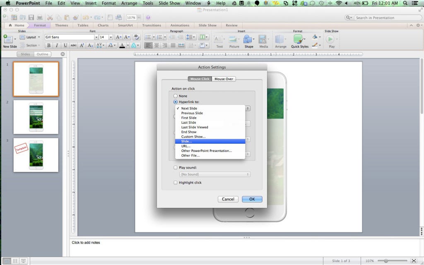Click the Clear Formatting eraser icon
The height and width of the screenshot is (265, 424).
136,37
